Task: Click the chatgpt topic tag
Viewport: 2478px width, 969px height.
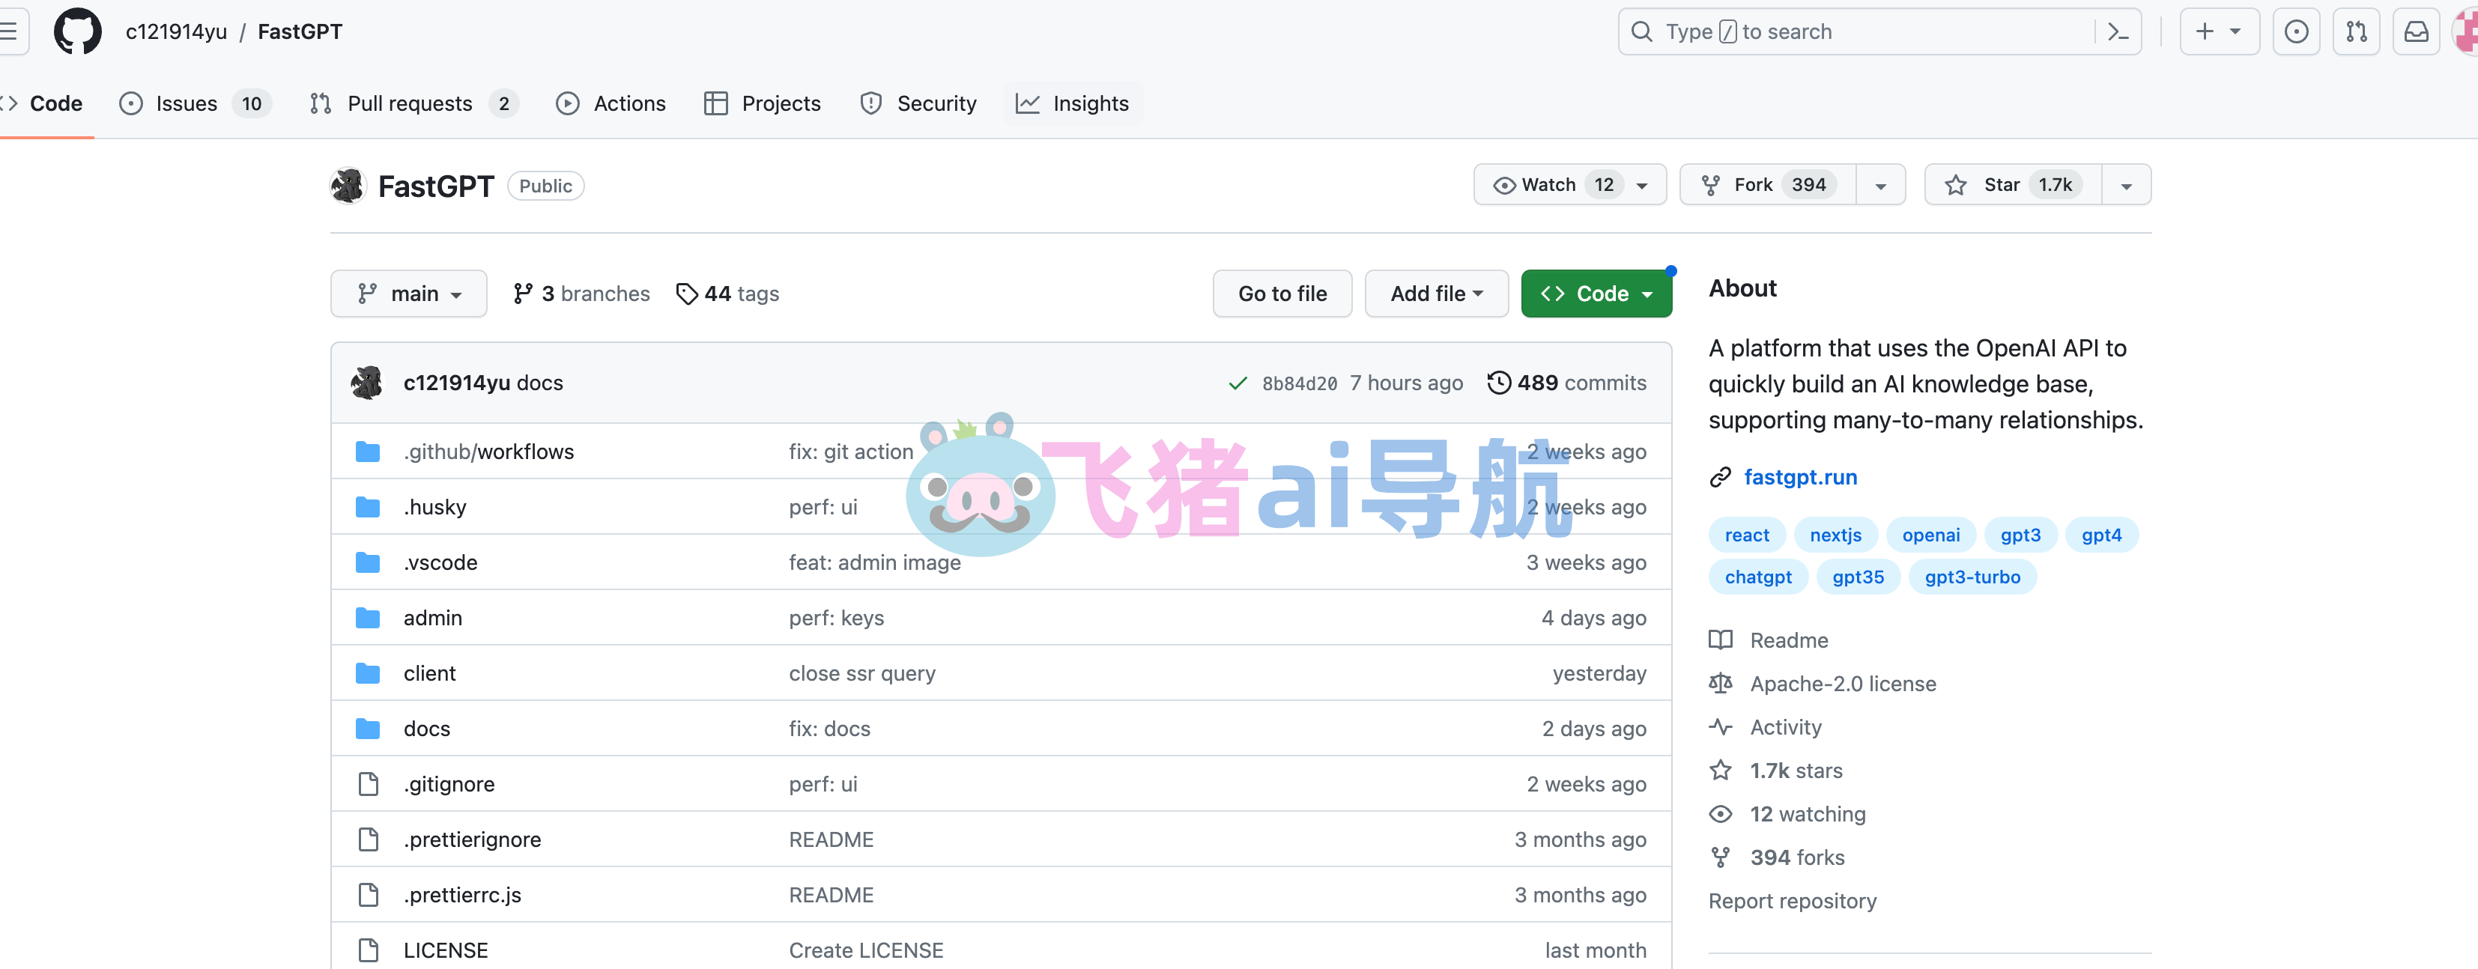Action: [x=1757, y=578]
